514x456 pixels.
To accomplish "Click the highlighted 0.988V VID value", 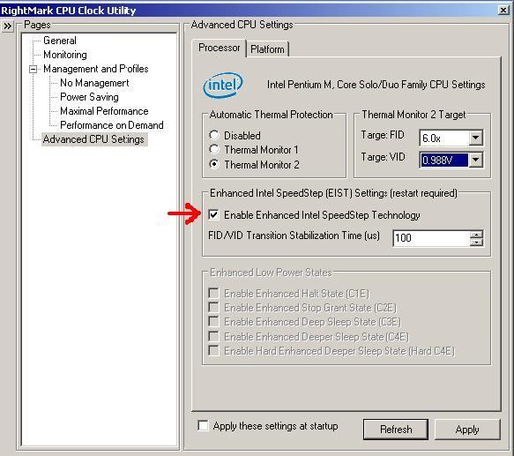I will [443, 161].
